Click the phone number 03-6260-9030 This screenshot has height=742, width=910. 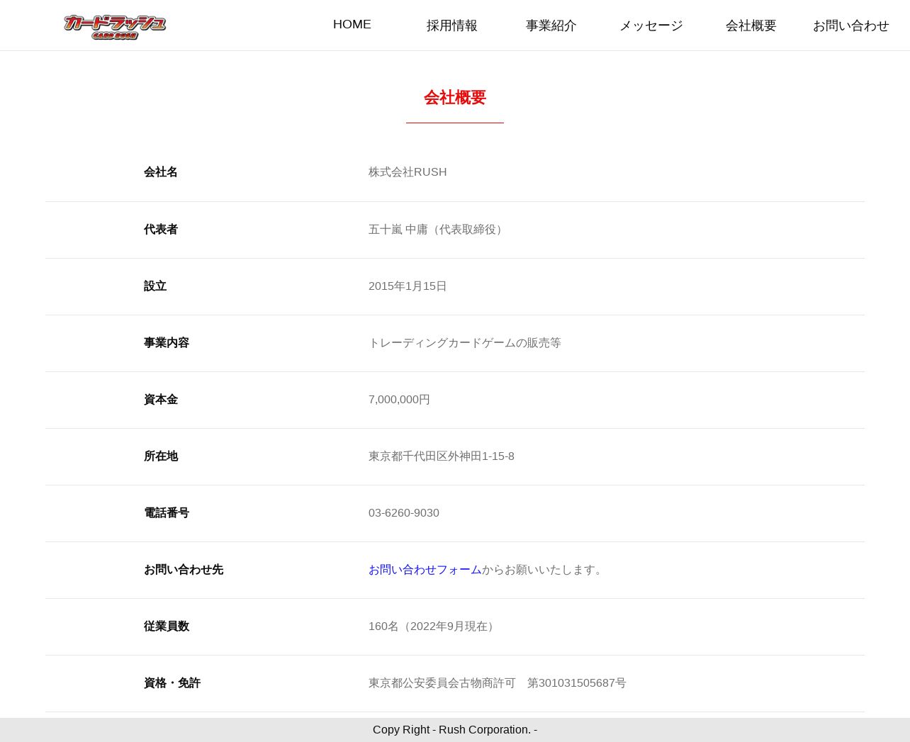click(x=404, y=513)
